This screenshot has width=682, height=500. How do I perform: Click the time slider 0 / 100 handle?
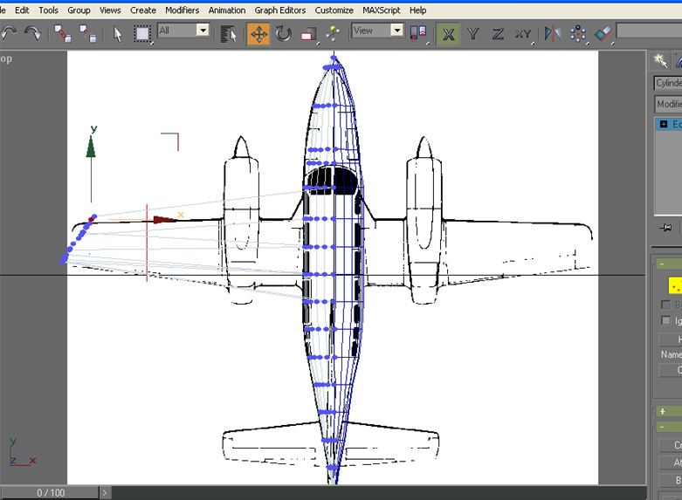(50, 493)
